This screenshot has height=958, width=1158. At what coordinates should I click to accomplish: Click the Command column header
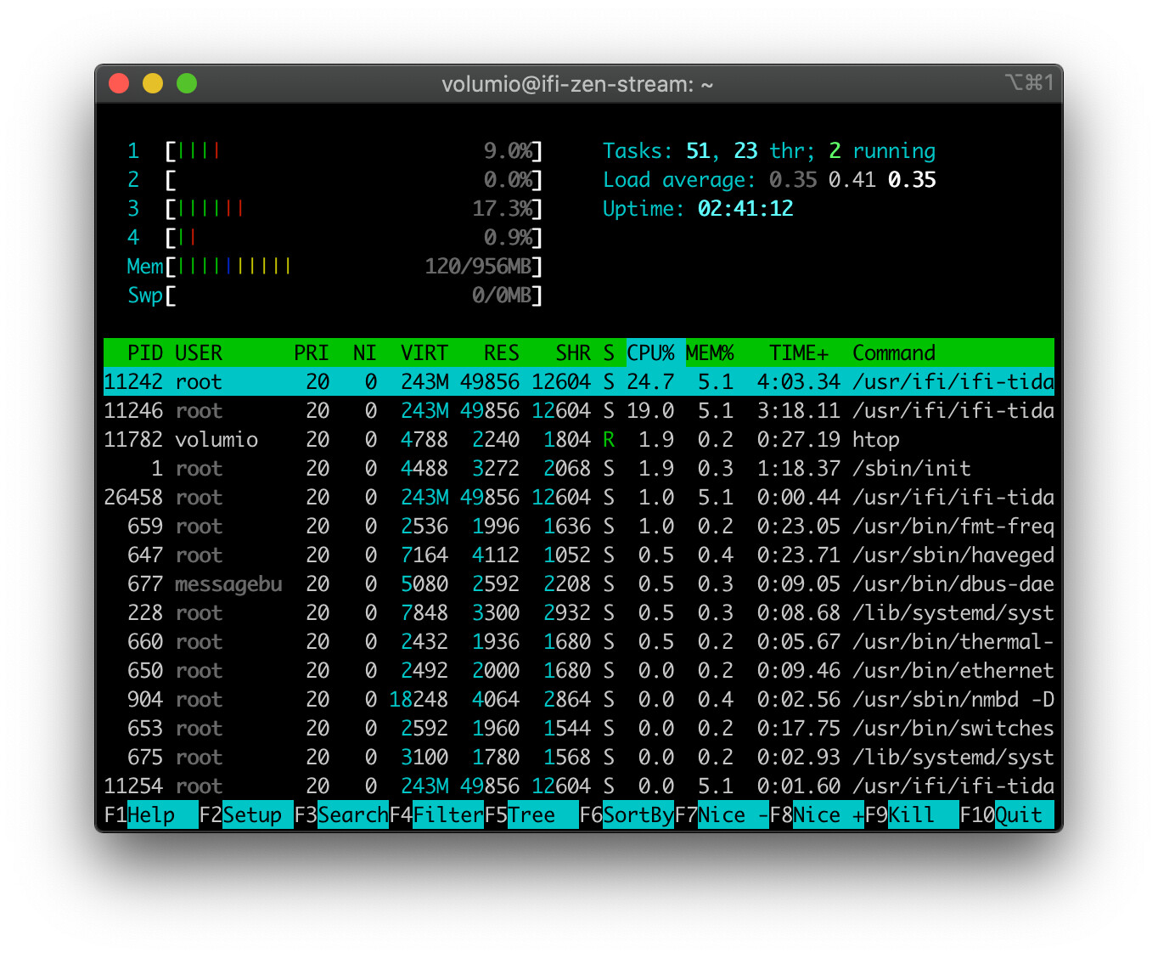(894, 353)
